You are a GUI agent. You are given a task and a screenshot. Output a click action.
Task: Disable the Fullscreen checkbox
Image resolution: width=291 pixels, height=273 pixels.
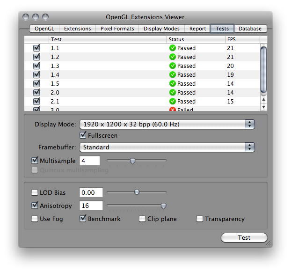[83, 135]
